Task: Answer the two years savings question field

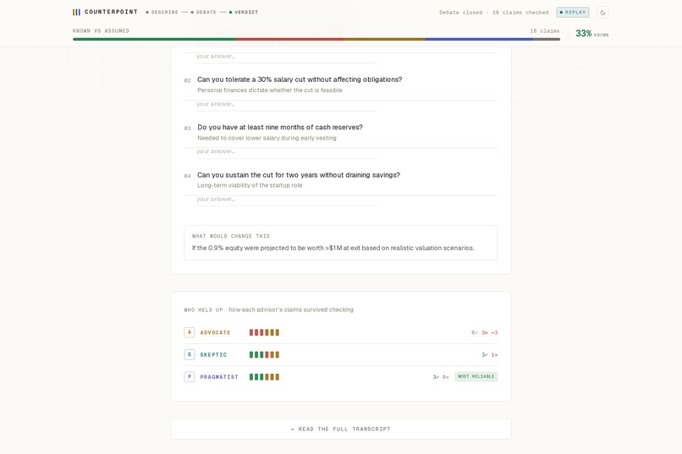Action: click(x=286, y=200)
